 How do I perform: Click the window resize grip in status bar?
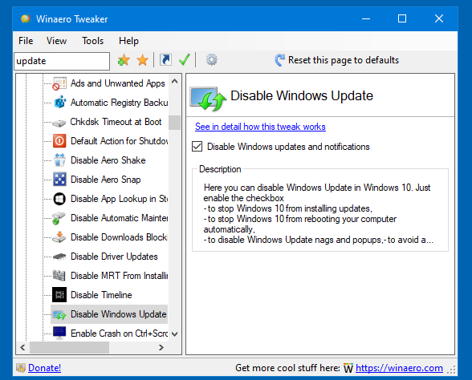451,370
